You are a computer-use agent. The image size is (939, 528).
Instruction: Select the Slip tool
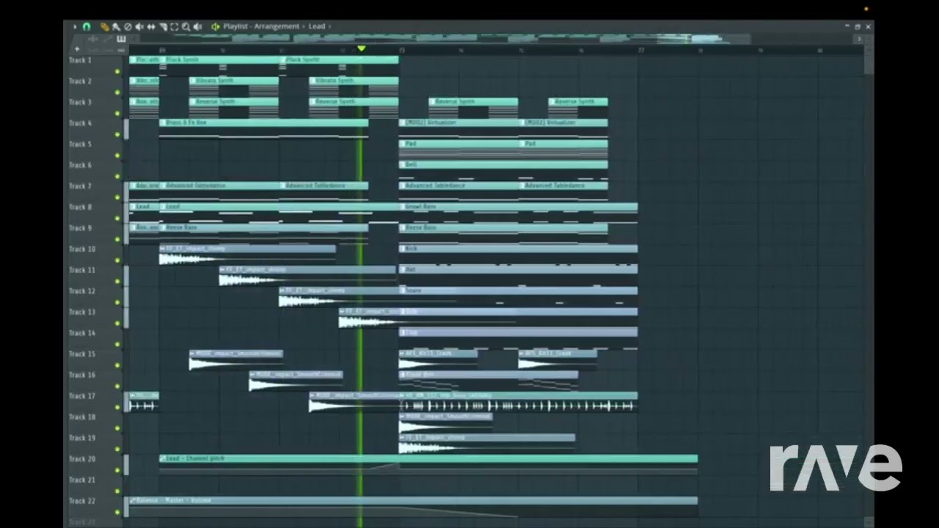[x=151, y=27]
